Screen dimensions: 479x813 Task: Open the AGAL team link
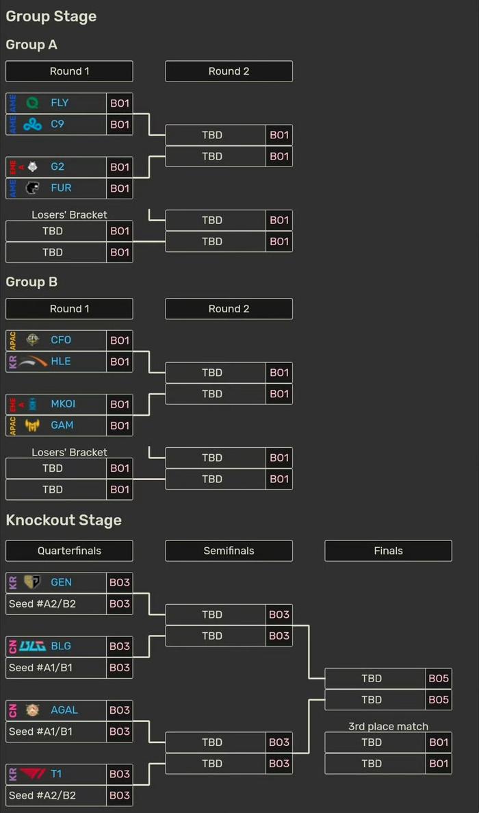[x=64, y=710]
